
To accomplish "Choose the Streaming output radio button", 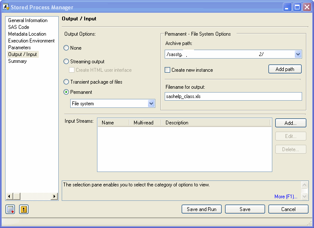I will [66, 62].
